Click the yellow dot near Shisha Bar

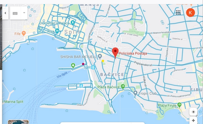coord(103,61)
